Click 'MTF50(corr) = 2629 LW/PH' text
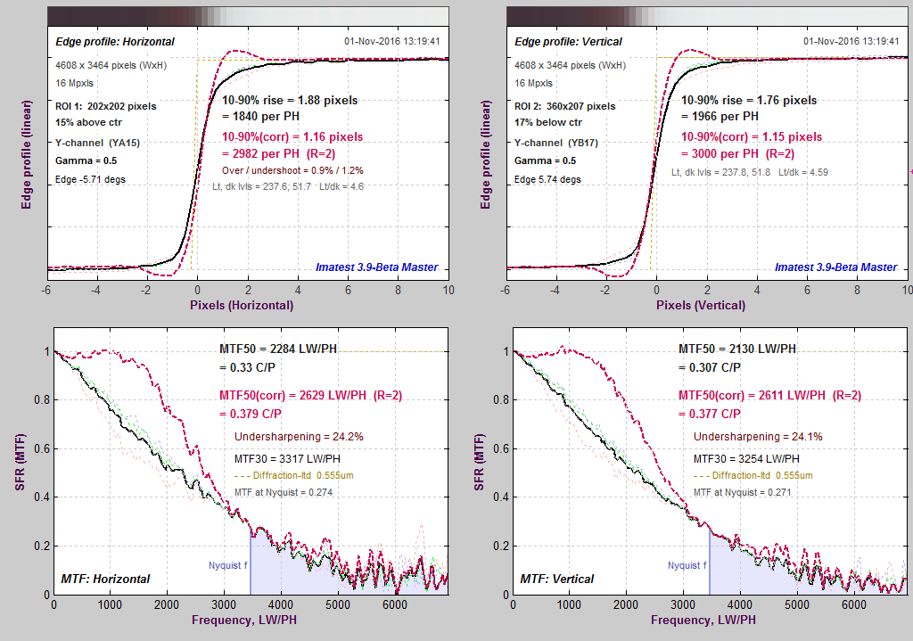Viewport: 913px width, 641px height. (292, 395)
